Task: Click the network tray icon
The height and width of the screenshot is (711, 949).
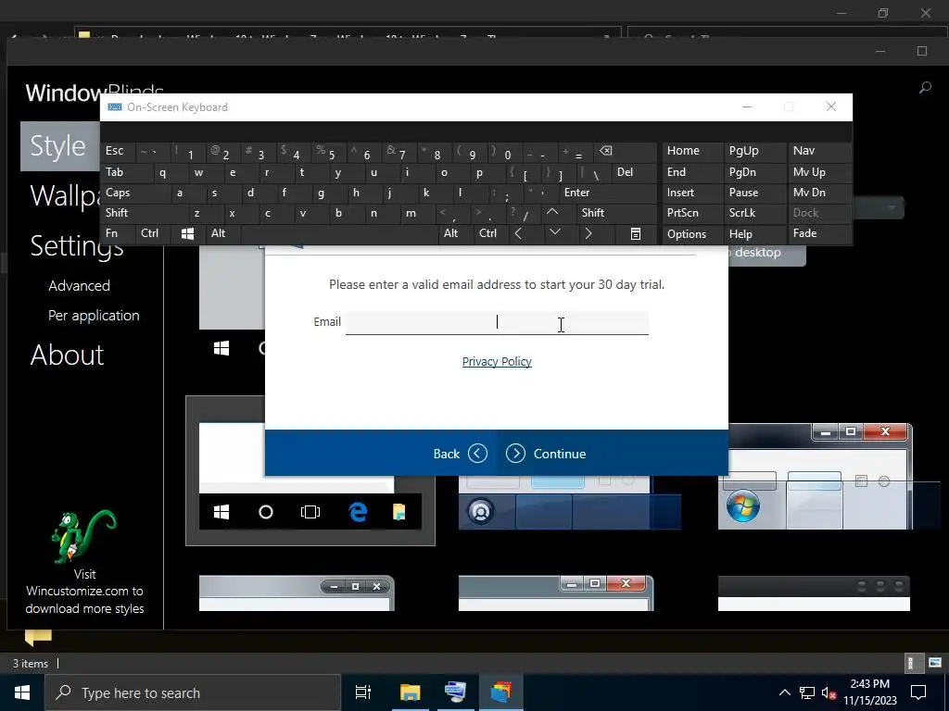Action: [807, 692]
